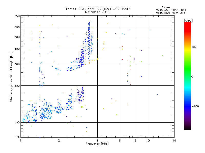Click the "500" y-axis tick label

pyautogui.click(x=17, y=37)
